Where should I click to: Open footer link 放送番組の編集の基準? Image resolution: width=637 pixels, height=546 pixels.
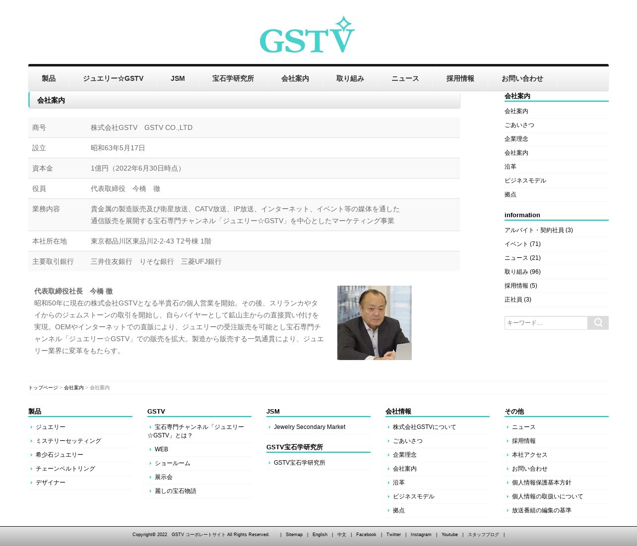542,510
